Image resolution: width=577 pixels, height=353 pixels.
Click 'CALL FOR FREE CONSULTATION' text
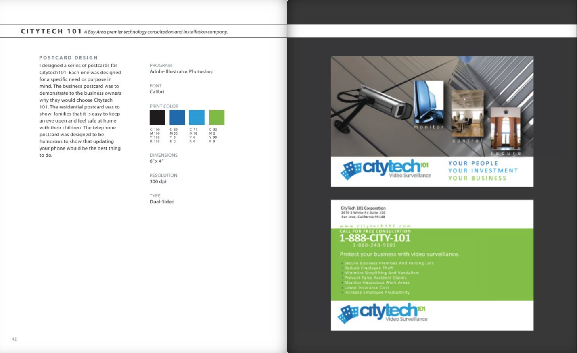pos(375,231)
